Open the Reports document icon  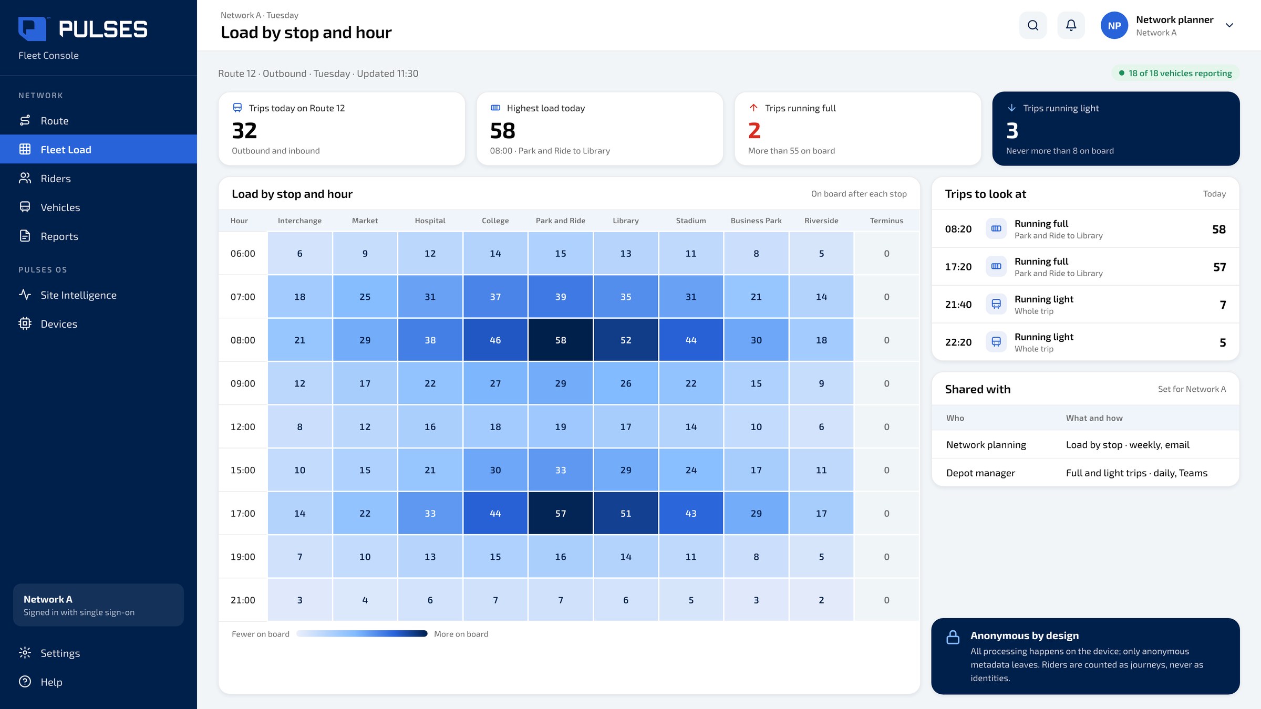pyautogui.click(x=25, y=236)
